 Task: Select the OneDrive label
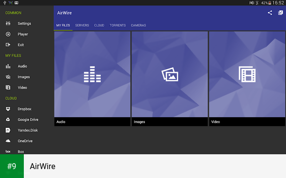point(25,141)
